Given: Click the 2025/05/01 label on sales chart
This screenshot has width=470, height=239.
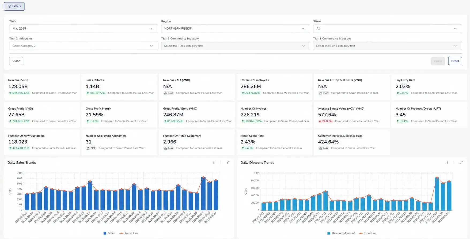Looking at the screenshot, I should point(21,217).
